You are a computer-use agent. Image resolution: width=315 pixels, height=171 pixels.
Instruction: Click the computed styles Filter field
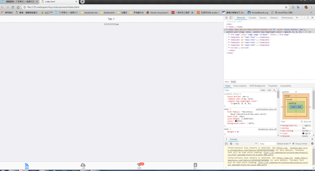coord(290,122)
